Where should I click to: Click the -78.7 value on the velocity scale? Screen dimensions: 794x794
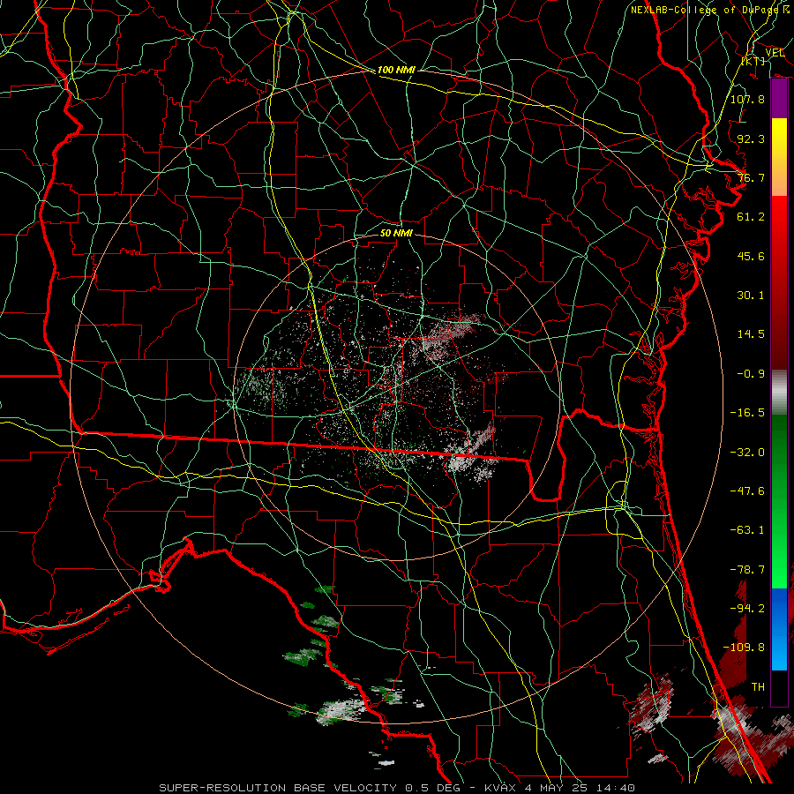[747, 570]
